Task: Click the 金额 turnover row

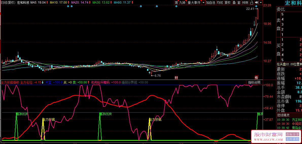Action: coord(289,92)
